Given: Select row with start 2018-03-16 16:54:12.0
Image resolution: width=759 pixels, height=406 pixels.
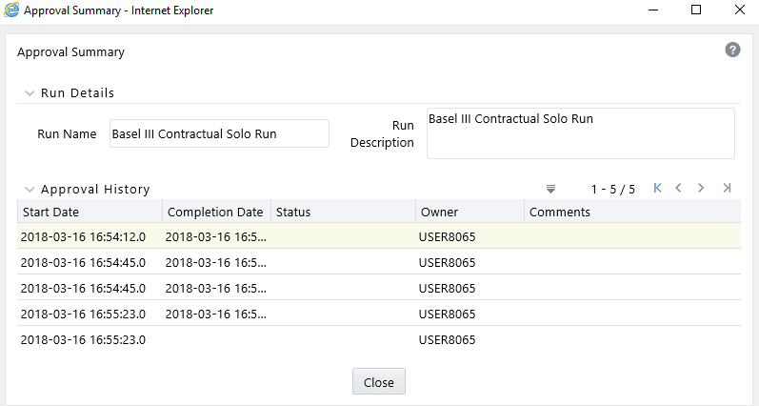Looking at the screenshot, I should tap(379, 236).
